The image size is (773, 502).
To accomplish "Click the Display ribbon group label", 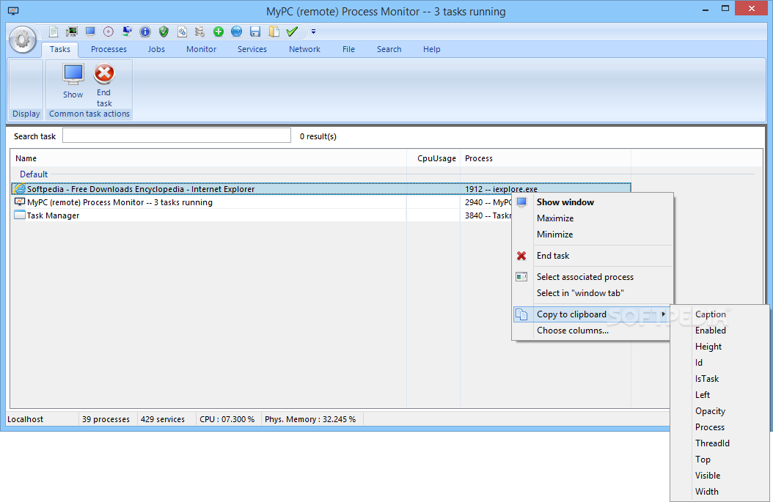I will click(x=26, y=114).
